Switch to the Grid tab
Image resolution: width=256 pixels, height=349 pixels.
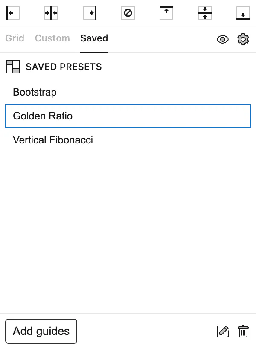click(15, 38)
